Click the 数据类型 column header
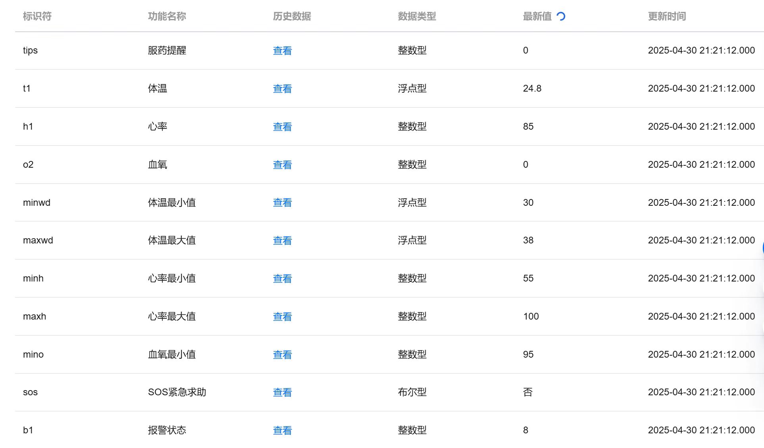 (x=417, y=16)
